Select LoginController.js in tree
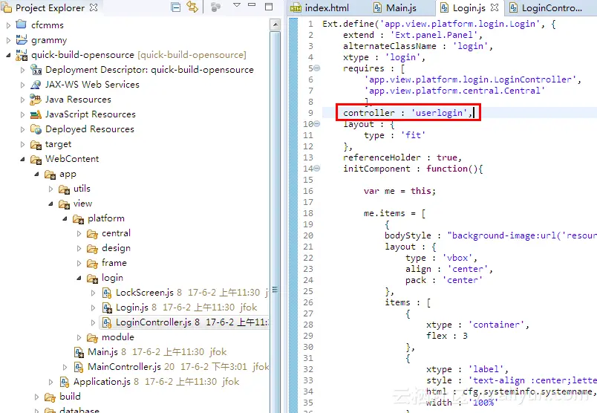 154,322
